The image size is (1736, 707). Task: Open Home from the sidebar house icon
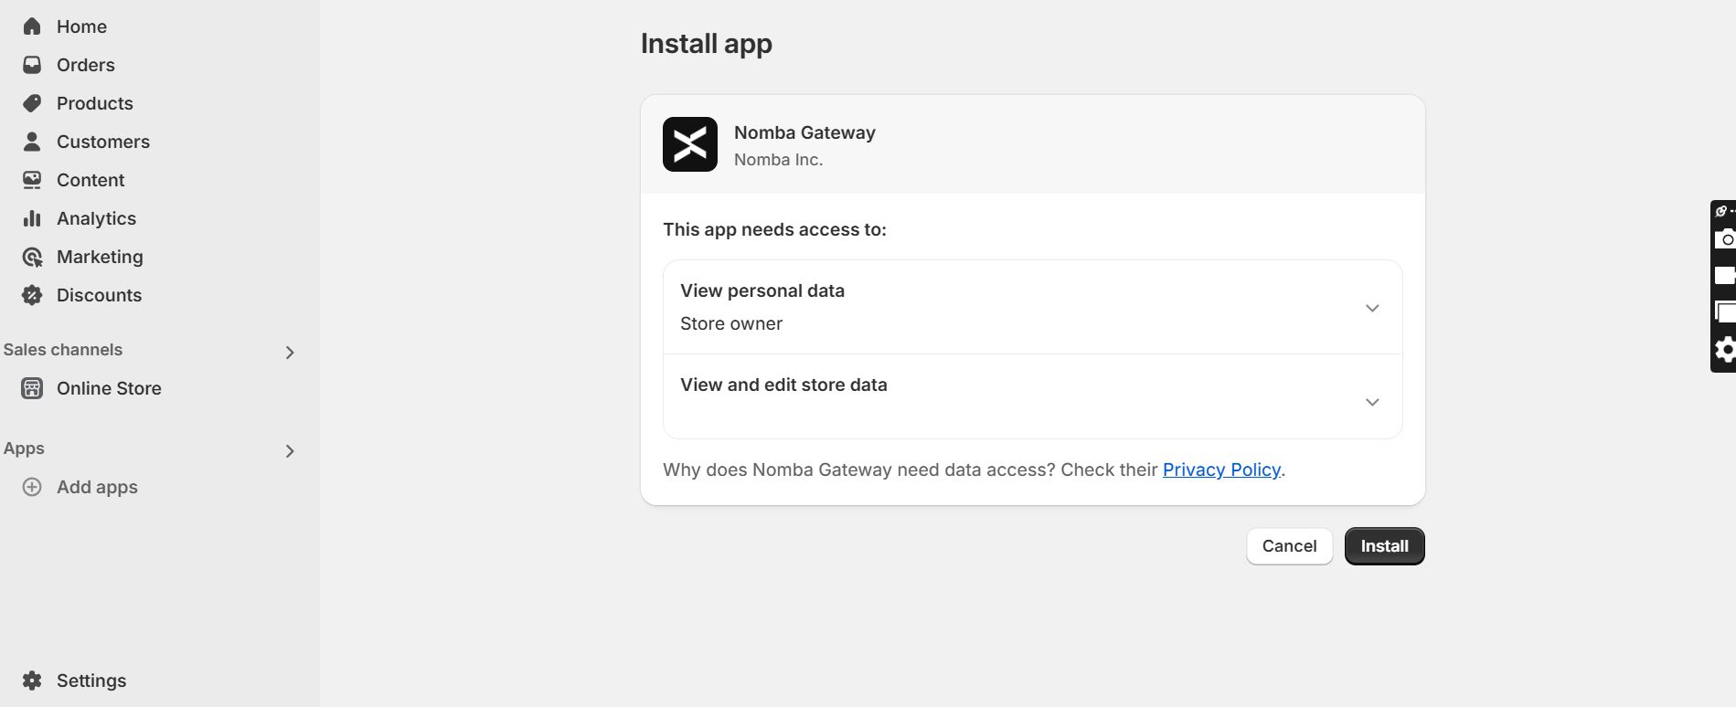(32, 26)
